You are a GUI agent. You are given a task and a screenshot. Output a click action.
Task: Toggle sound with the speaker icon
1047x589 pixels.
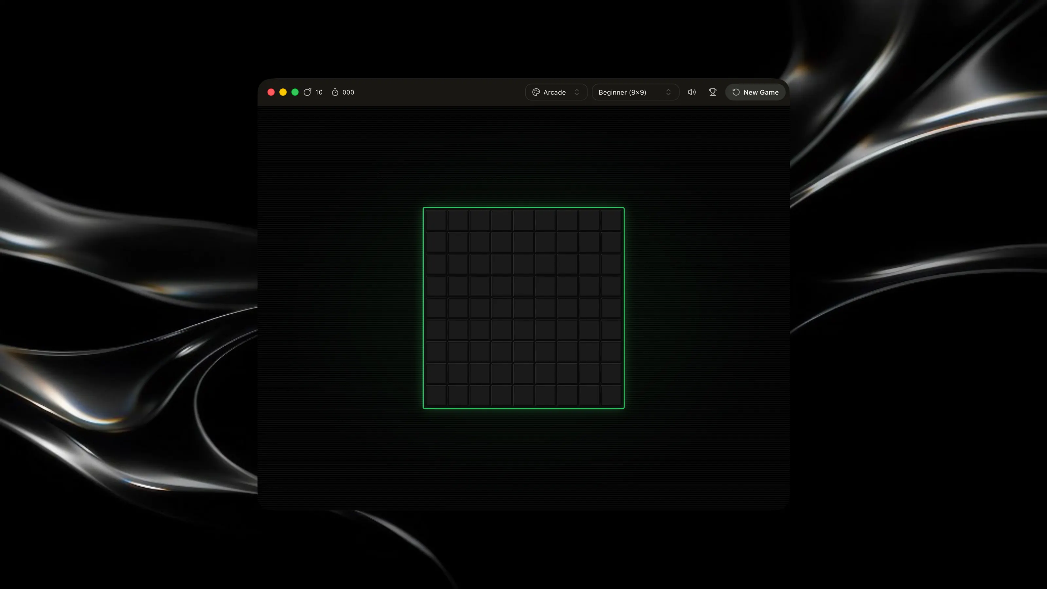coord(691,92)
